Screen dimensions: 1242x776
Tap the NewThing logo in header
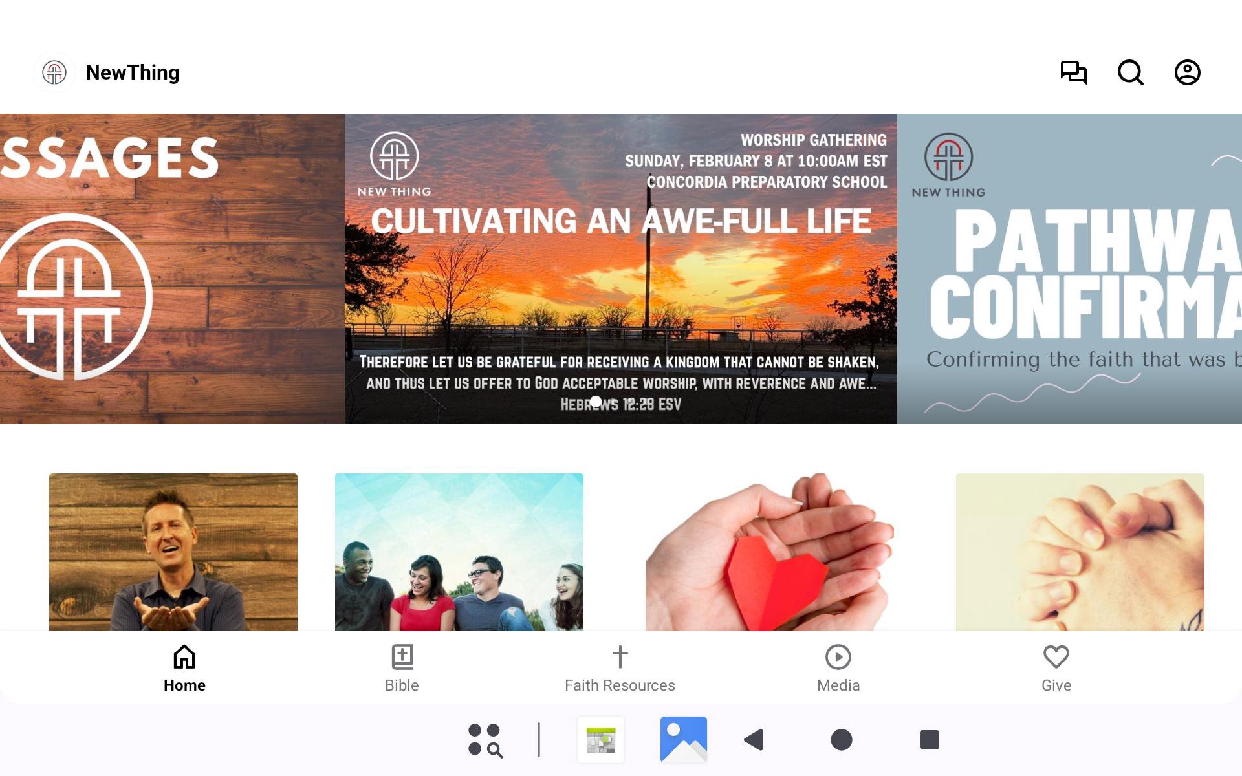click(54, 72)
